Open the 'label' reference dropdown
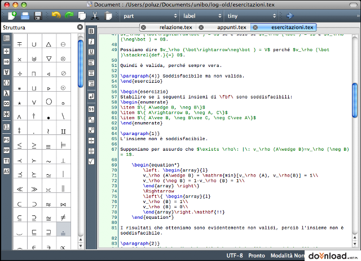 201,16
